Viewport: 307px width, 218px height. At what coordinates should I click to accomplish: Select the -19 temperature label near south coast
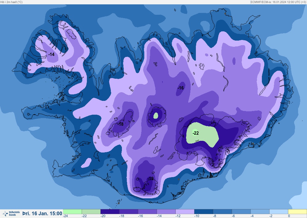coord(150,179)
